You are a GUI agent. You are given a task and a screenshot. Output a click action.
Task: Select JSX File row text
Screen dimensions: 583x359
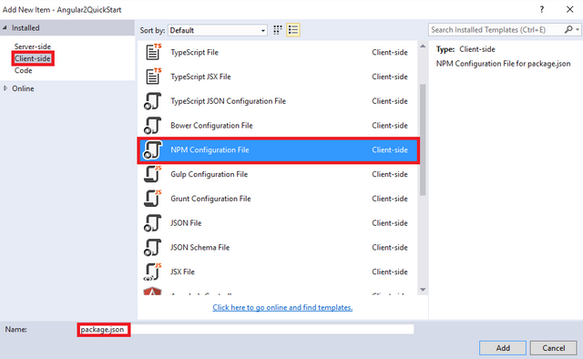(x=182, y=272)
